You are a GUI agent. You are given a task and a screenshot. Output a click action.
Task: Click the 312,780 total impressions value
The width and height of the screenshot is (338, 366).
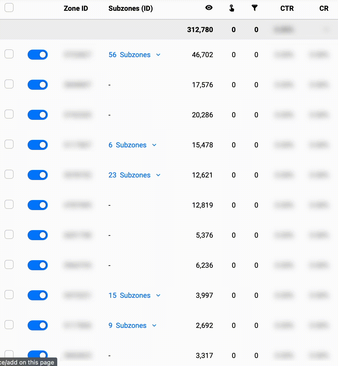[x=200, y=30]
